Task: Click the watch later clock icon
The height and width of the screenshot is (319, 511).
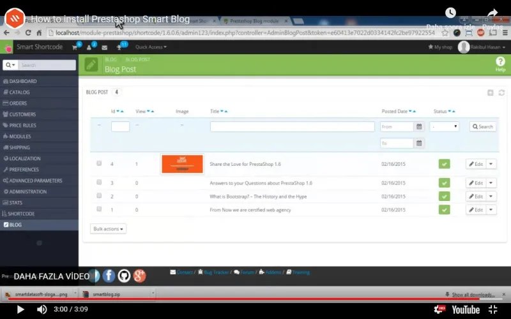Action: pyautogui.click(x=450, y=13)
